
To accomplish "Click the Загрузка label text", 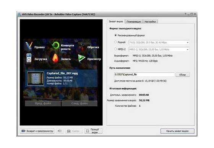I will [41, 59].
